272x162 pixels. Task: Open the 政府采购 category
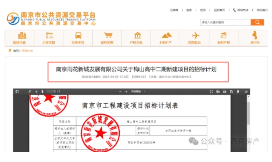pyautogui.click(x=108, y=38)
